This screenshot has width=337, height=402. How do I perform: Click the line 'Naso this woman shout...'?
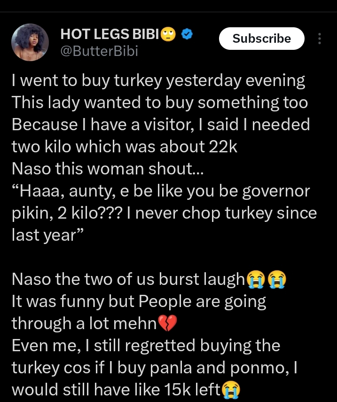(x=108, y=169)
